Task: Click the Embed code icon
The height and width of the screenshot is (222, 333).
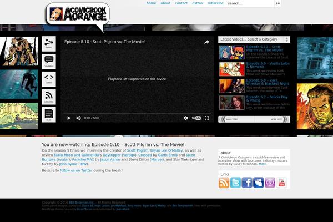Action: [49, 79]
